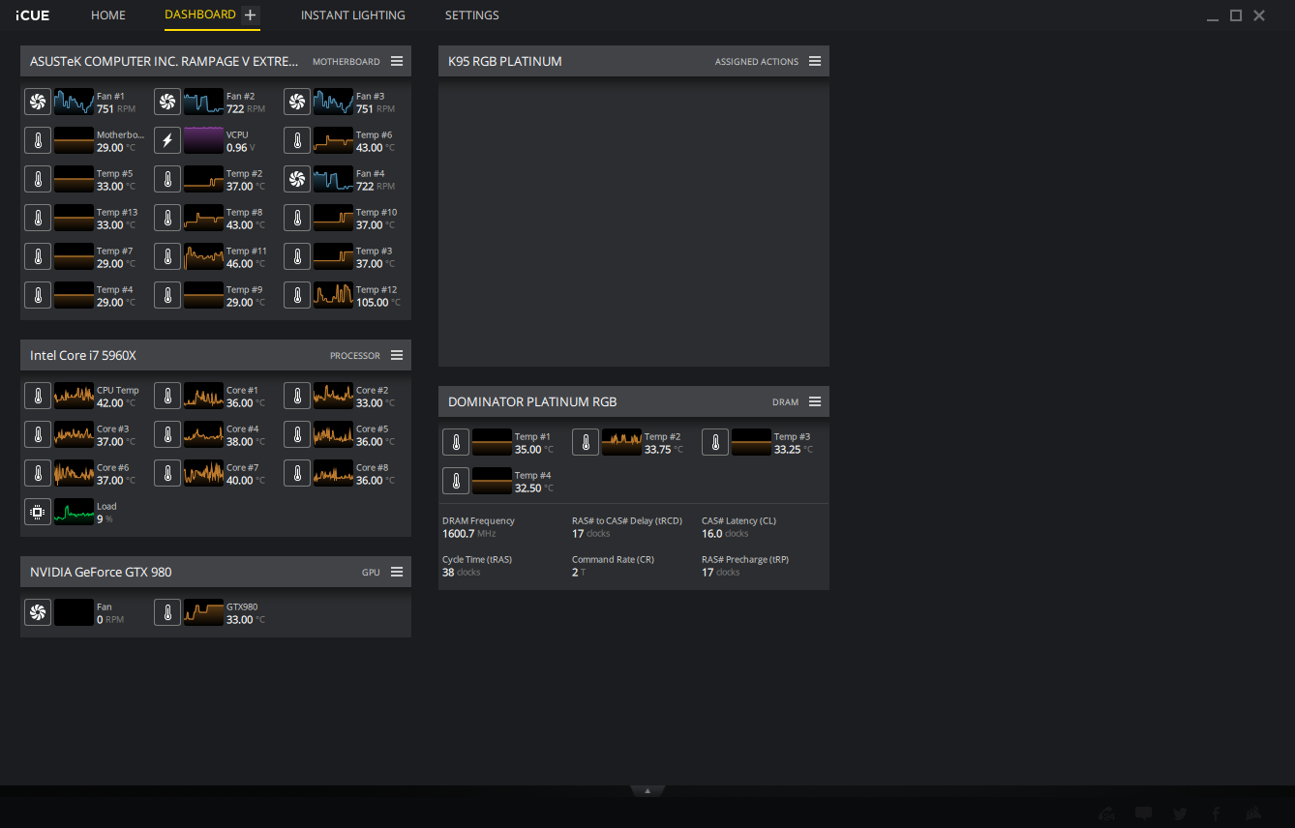
Task: Click the Fan #1 RPM graph
Action: pos(74,102)
